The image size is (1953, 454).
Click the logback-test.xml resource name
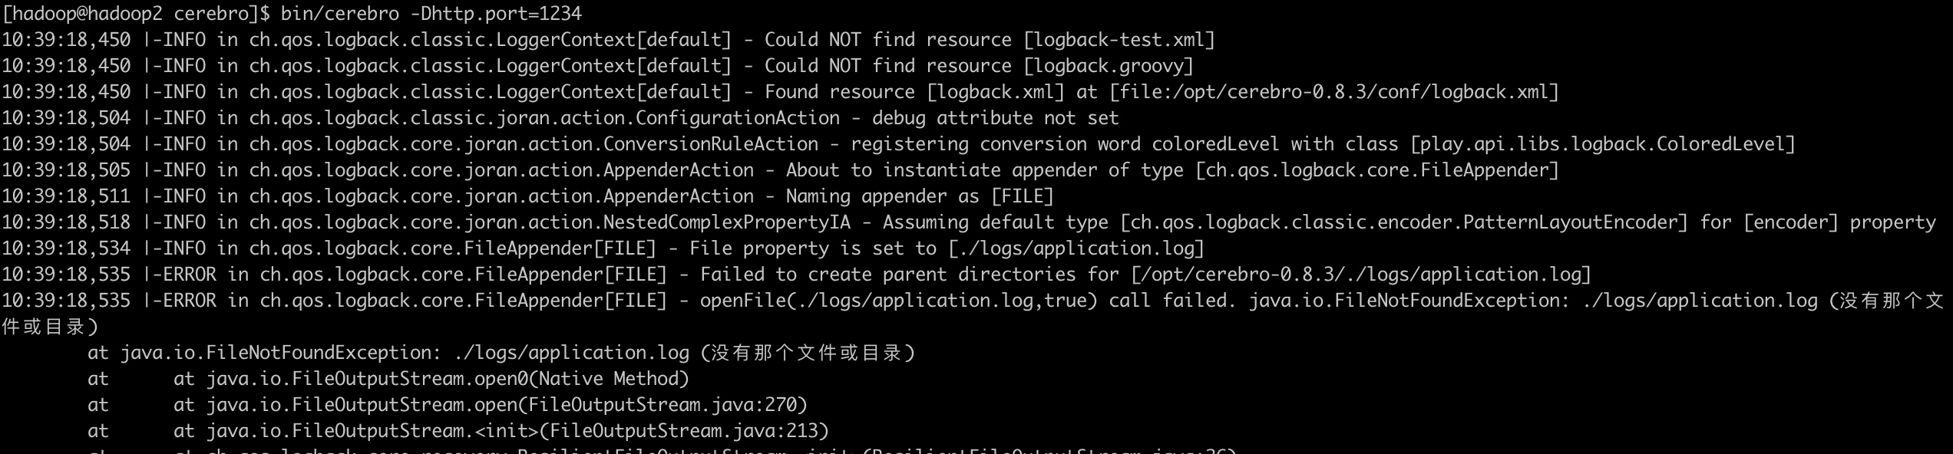(1120, 40)
